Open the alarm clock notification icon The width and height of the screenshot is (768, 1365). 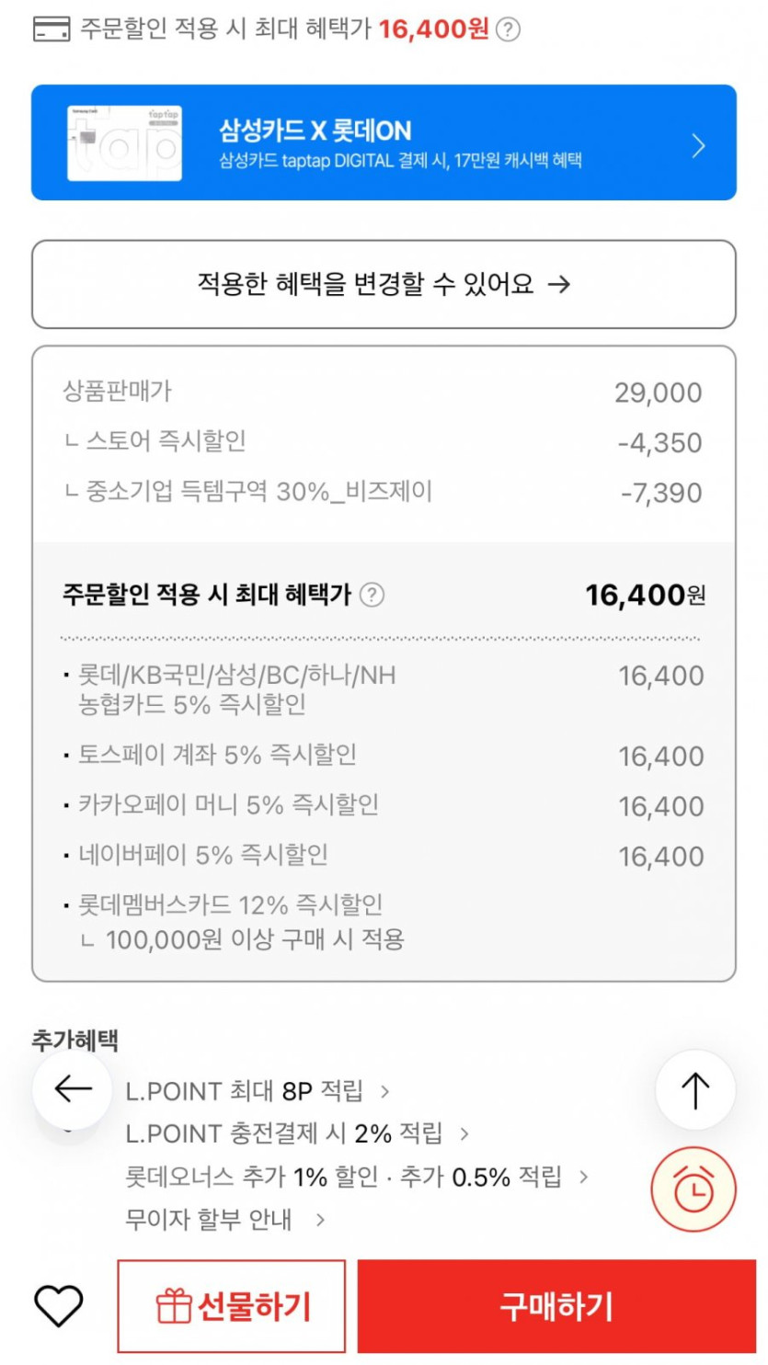point(693,1189)
